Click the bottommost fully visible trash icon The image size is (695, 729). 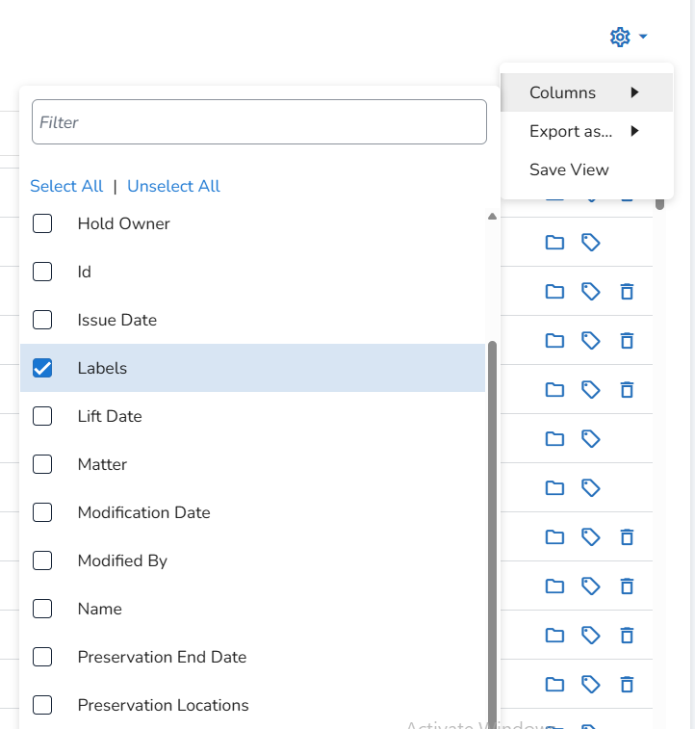[x=627, y=685]
